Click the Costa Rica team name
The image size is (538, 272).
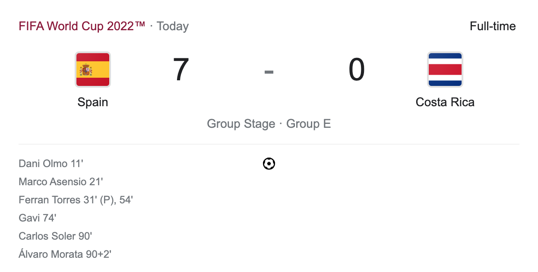[445, 102]
